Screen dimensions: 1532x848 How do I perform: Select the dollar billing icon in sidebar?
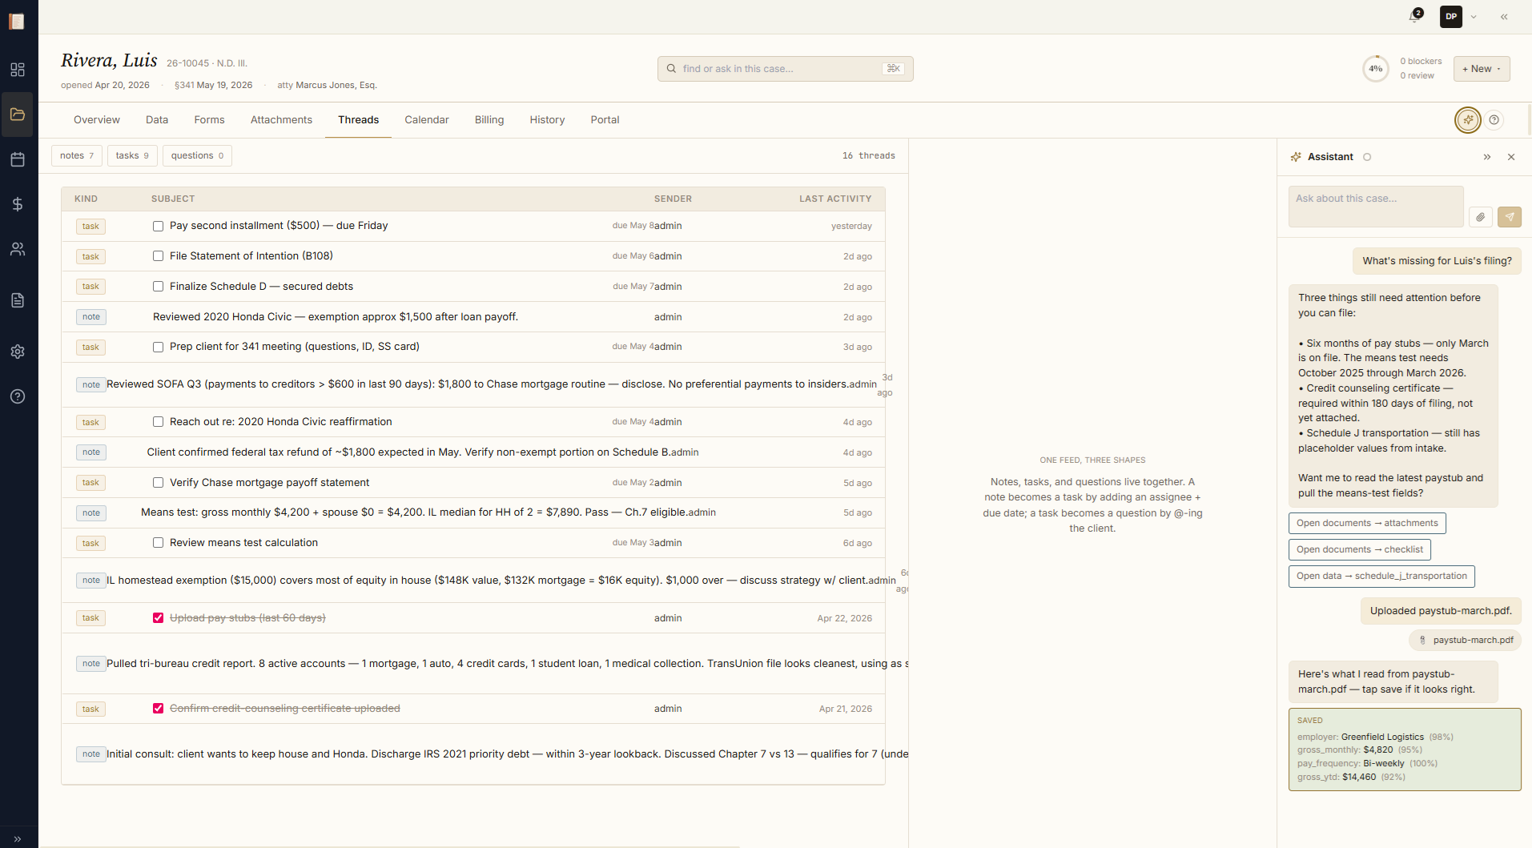tap(18, 204)
